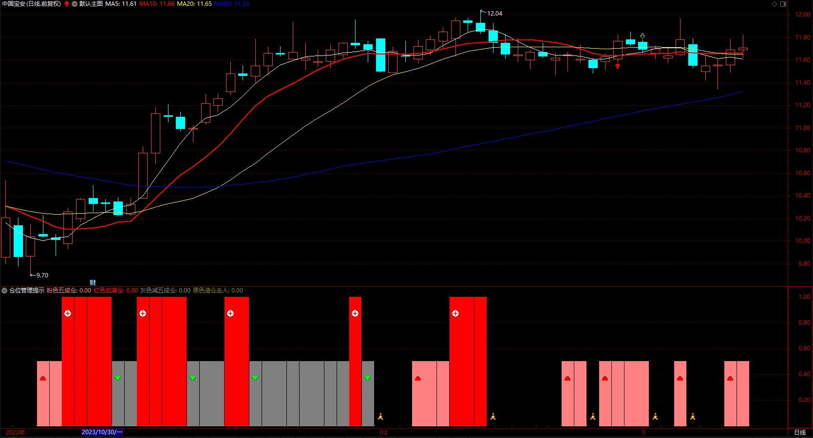Viewport: 813px width, 438px height.
Task: Click the 9.70 low price label
Action: 42,275
